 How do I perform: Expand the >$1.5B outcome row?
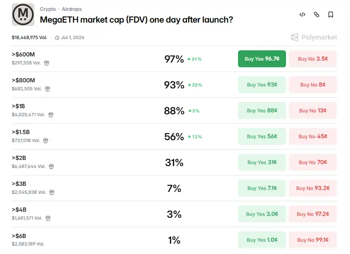click(118, 136)
